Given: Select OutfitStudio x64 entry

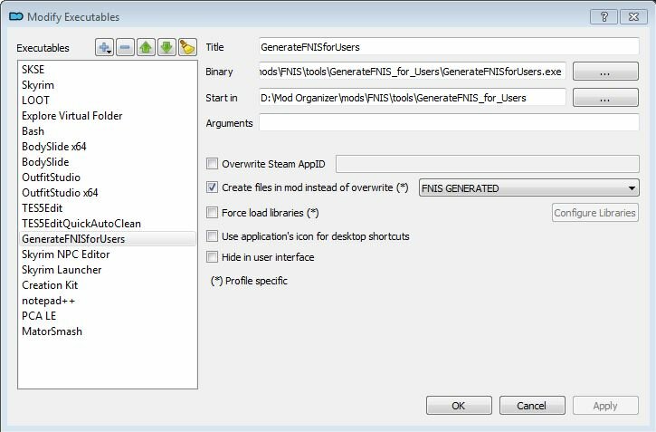Looking at the screenshot, I should [107, 193].
